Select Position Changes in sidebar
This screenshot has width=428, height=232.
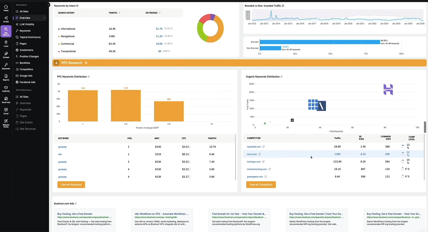[29, 57]
